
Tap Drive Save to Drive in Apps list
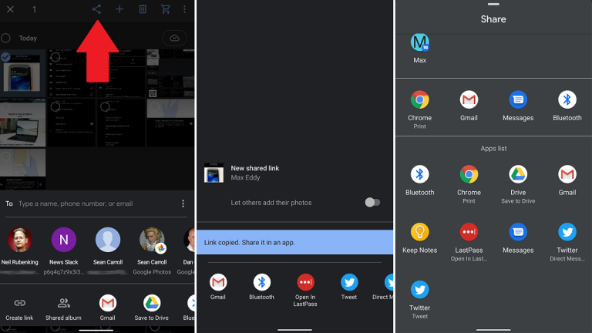point(518,184)
